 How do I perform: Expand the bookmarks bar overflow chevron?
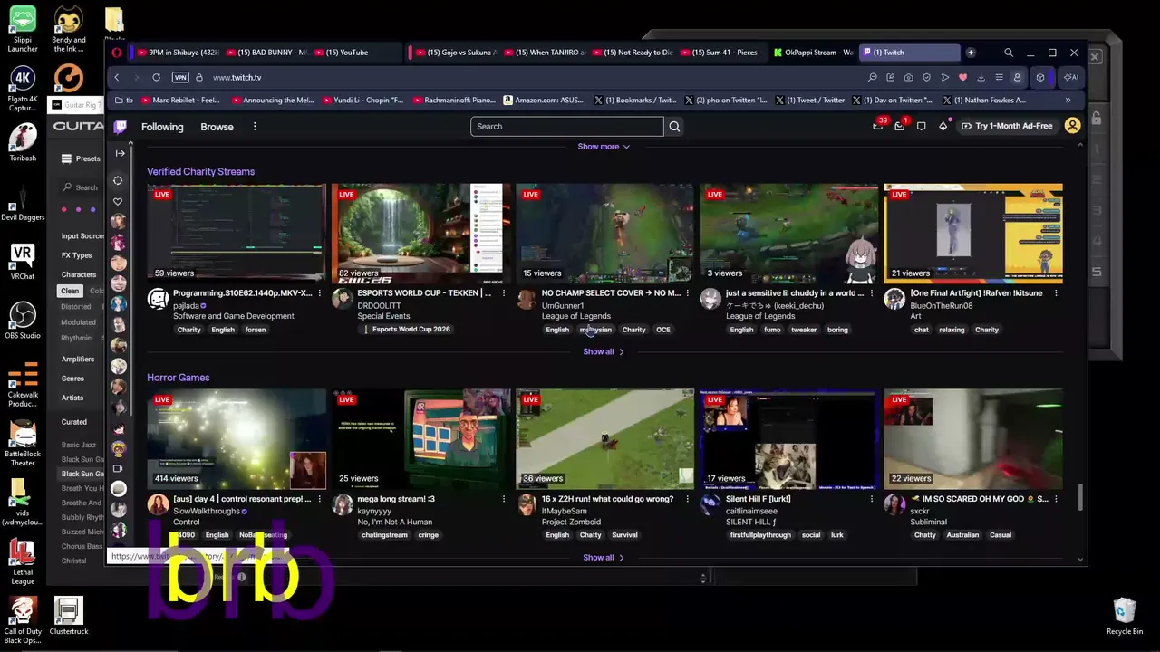point(1068,101)
